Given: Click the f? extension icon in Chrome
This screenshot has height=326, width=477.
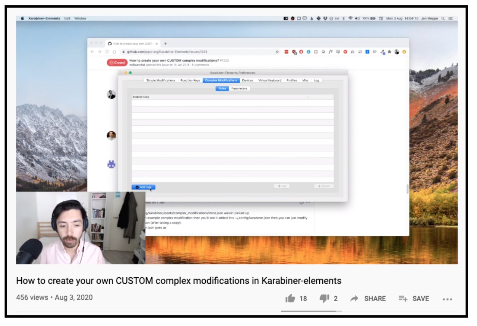Looking at the screenshot, I should 331,52.
